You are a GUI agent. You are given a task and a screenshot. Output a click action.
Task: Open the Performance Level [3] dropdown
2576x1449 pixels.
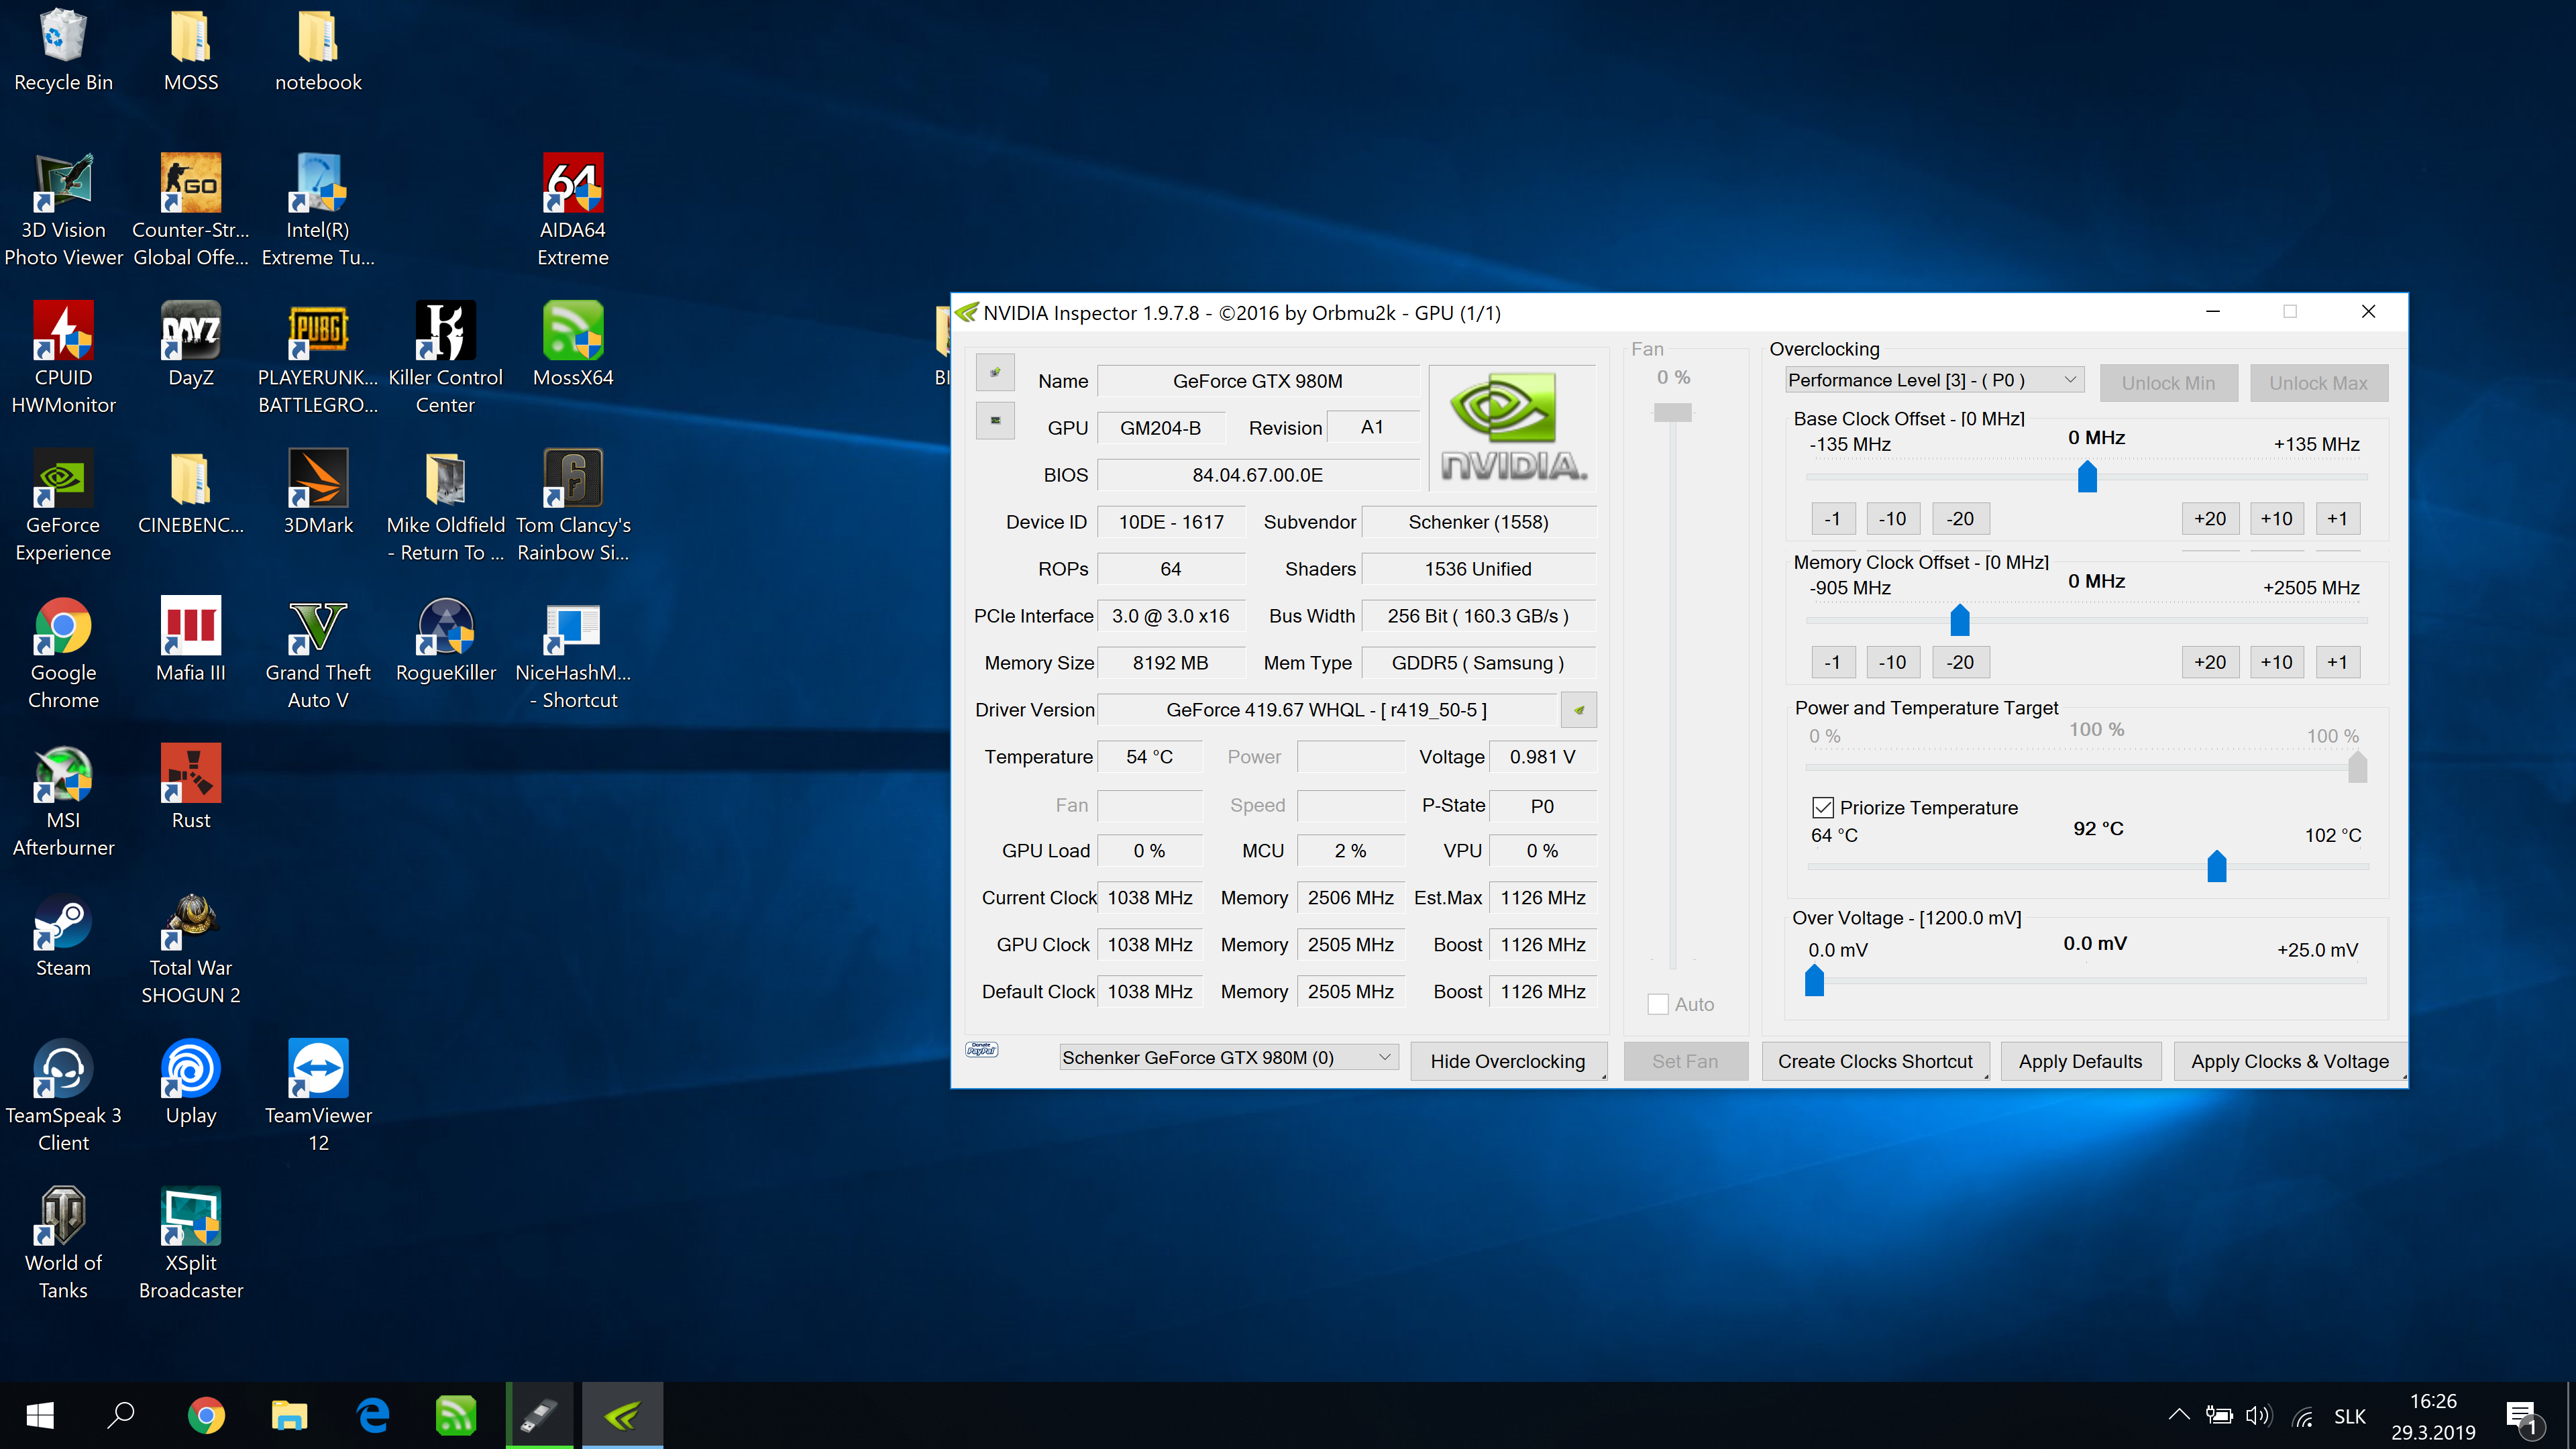pos(1934,380)
